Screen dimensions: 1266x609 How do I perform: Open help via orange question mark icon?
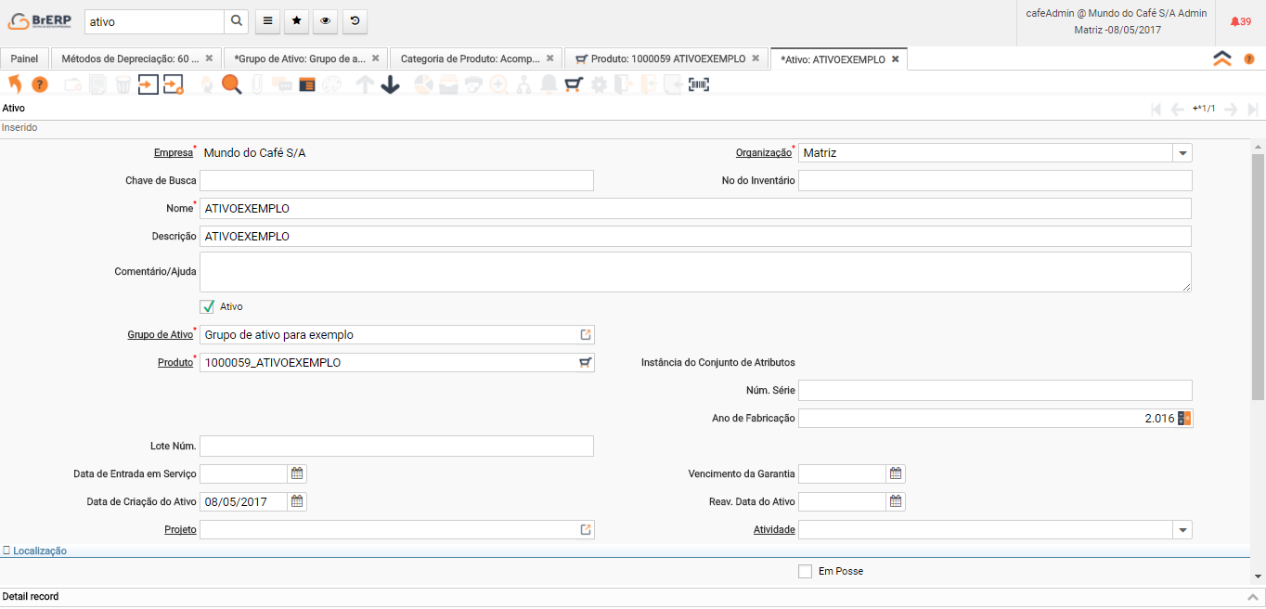pyautogui.click(x=40, y=84)
